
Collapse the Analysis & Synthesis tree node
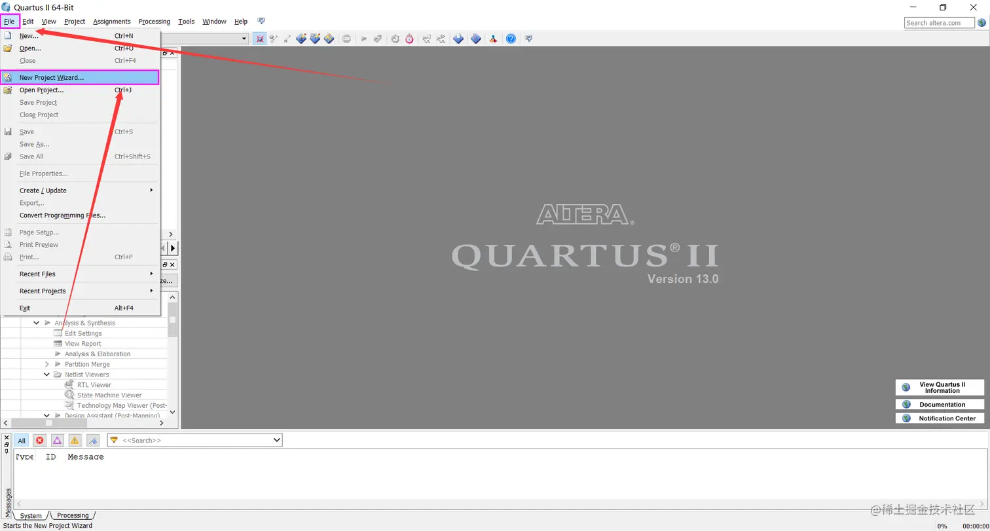37,323
